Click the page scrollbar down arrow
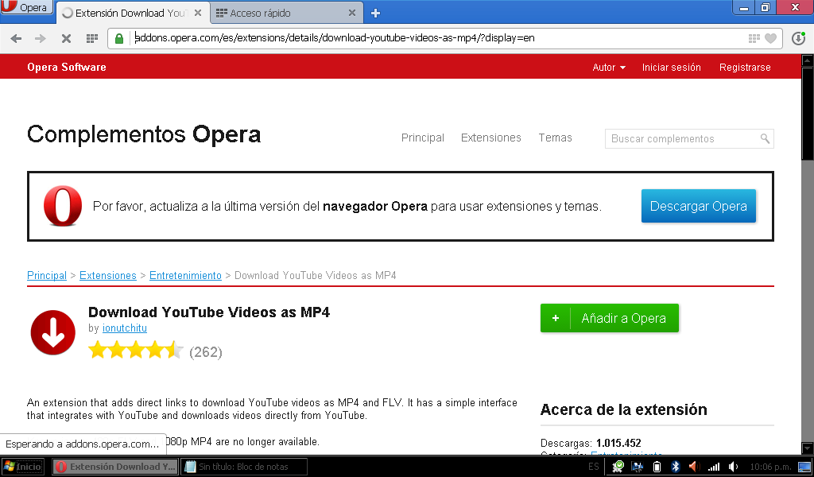Viewport: 814px width, 477px height. tap(808, 448)
